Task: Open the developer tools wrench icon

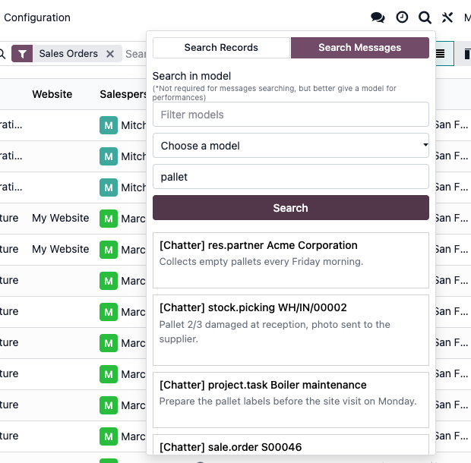Action: [447, 17]
